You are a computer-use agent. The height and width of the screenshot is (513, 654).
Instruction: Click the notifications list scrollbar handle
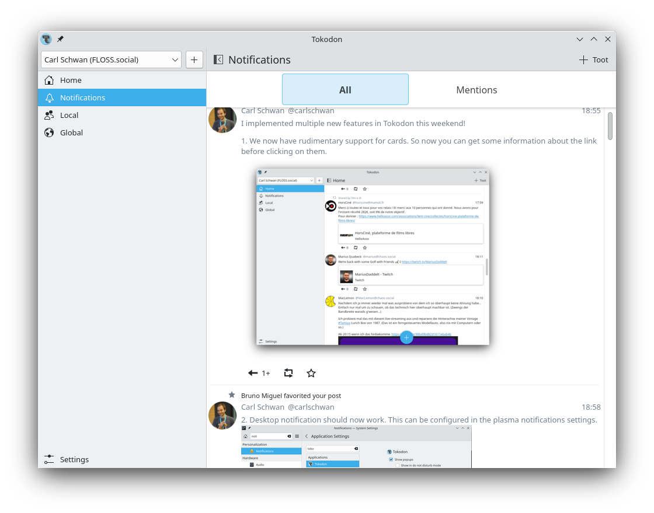610,125
